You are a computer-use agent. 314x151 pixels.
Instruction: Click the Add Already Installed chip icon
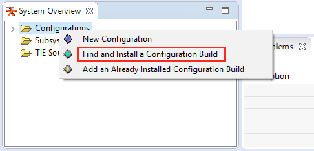point(68,69)
